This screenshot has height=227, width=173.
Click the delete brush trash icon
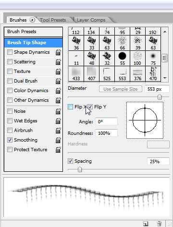(x=159, y=224)
